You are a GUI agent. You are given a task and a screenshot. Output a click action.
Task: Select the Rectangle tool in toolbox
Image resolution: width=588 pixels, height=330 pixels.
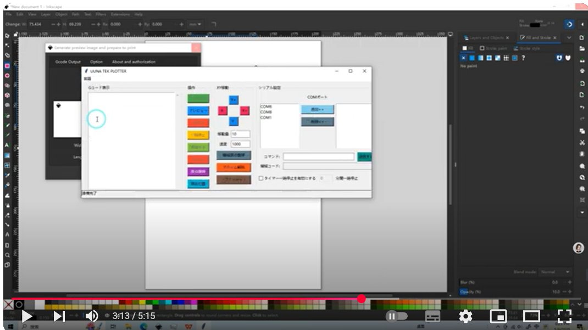click(7, 66)
